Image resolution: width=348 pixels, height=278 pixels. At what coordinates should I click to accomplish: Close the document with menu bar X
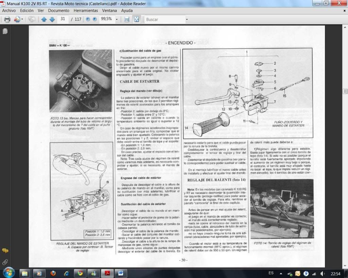tap(345, 11)
